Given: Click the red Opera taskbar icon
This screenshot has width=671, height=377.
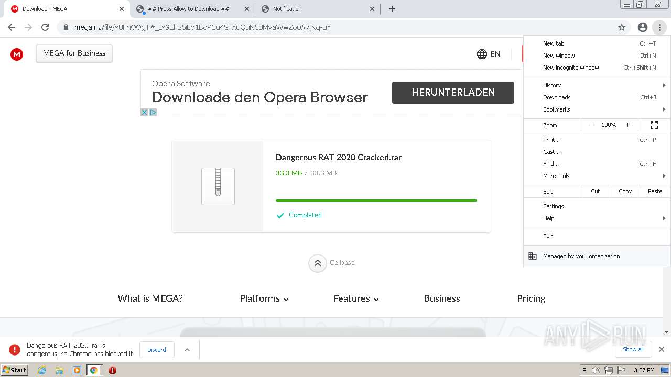Looking at the screenshot, I should click(x=112, y=370).
